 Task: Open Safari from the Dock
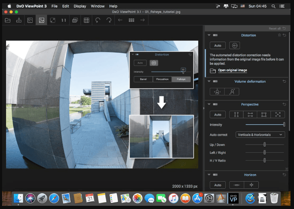click(54, 198)
